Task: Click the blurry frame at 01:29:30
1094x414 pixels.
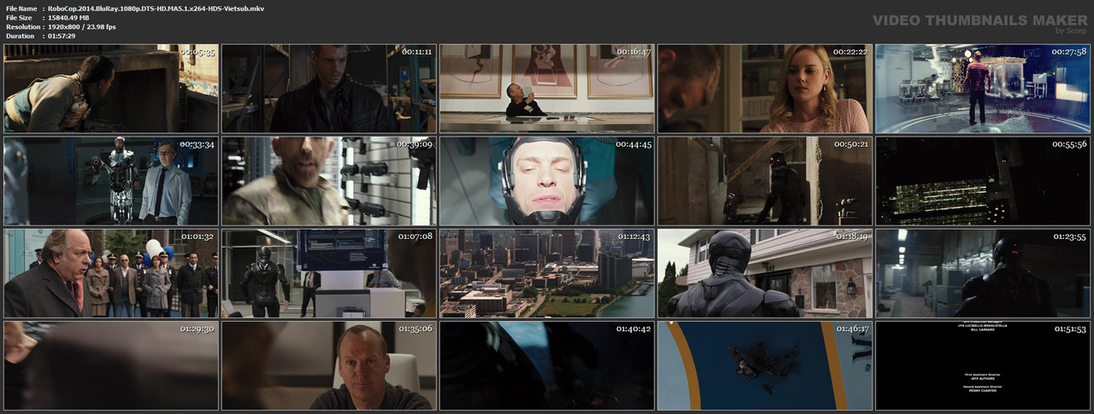Action: [x=111, y=365]
